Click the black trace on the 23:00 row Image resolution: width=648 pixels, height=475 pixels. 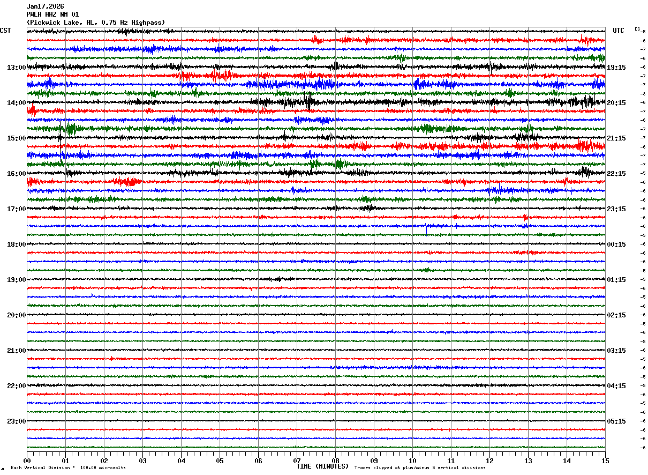click(316, 421)
